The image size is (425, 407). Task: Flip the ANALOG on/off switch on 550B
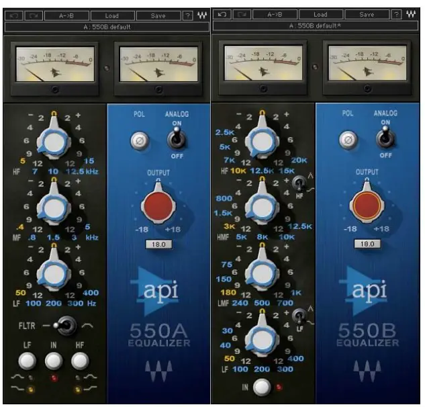point(385,138)
